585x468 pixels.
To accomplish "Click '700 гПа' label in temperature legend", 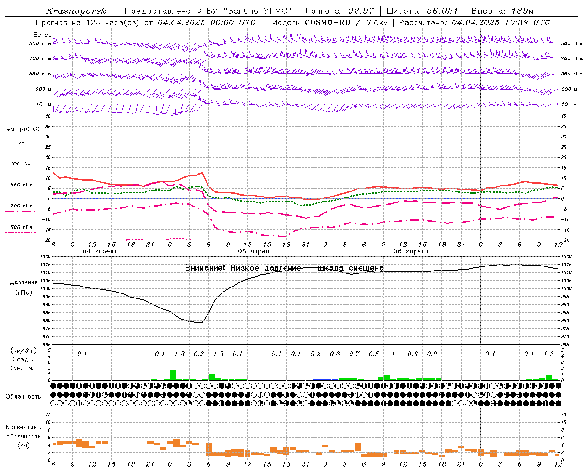I will [21, 206].
